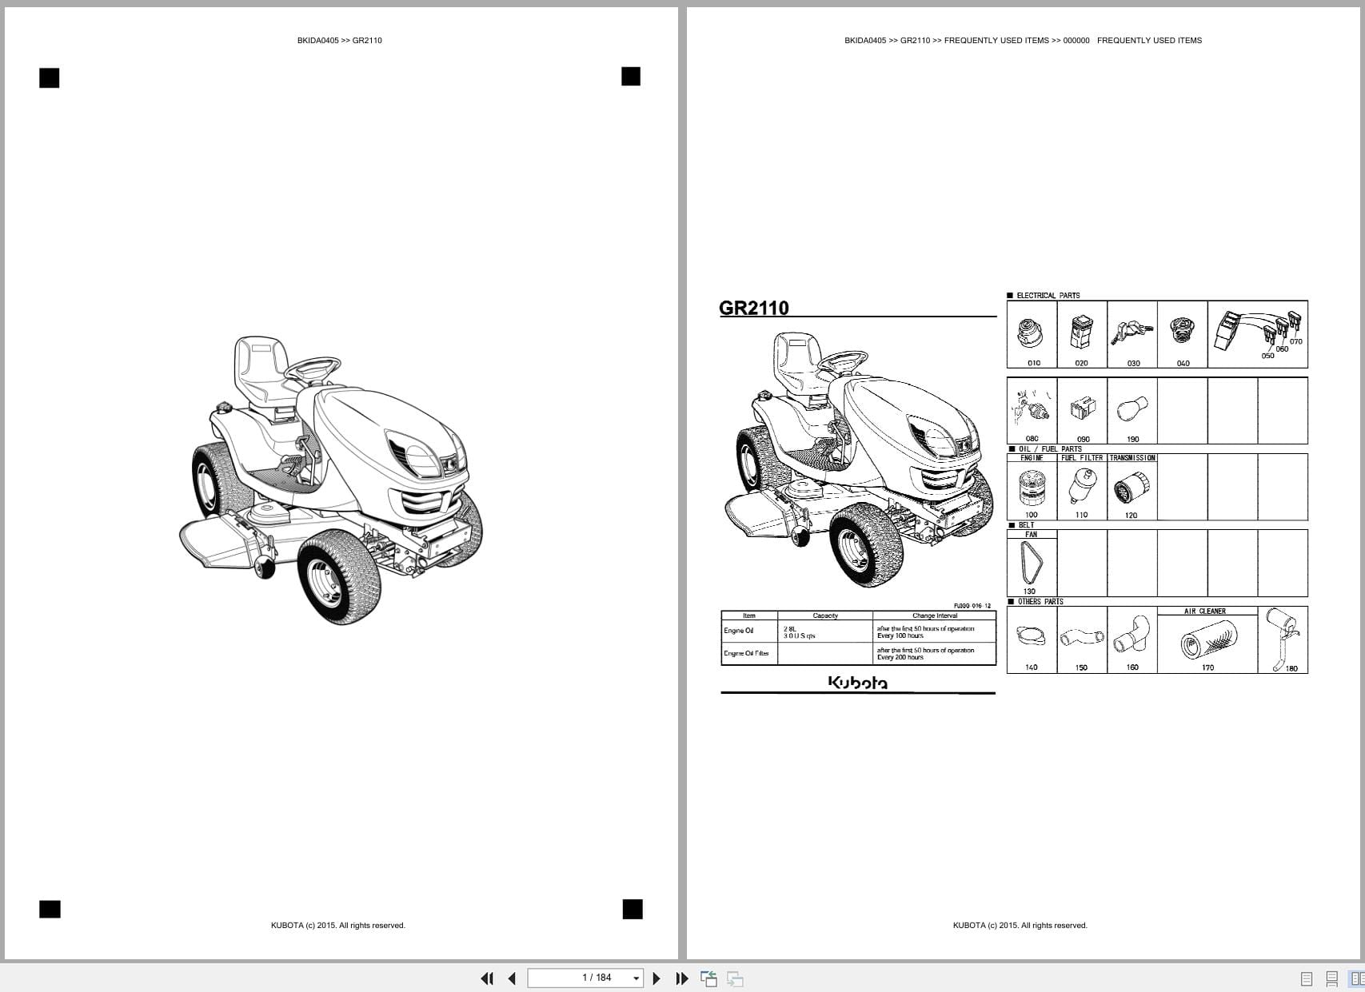Click the AIR CLEANER label
This screenshot has width=1365, height=992.
coord(1205,612)
